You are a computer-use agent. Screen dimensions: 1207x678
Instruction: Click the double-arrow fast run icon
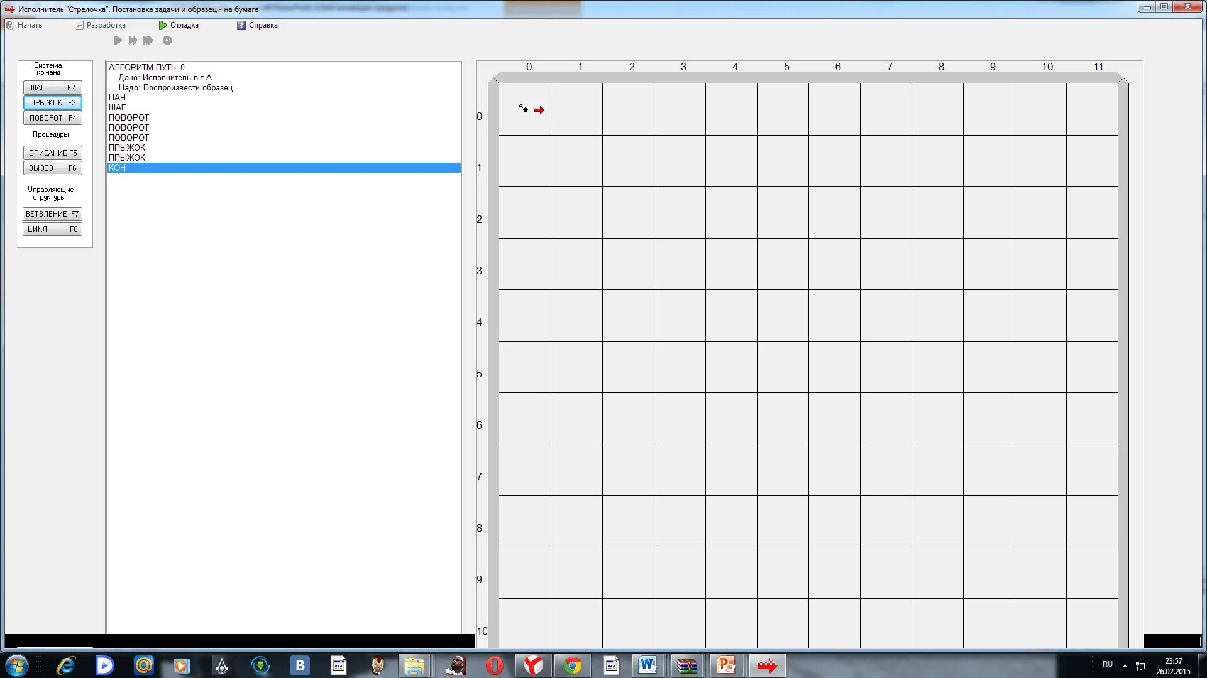133,40
